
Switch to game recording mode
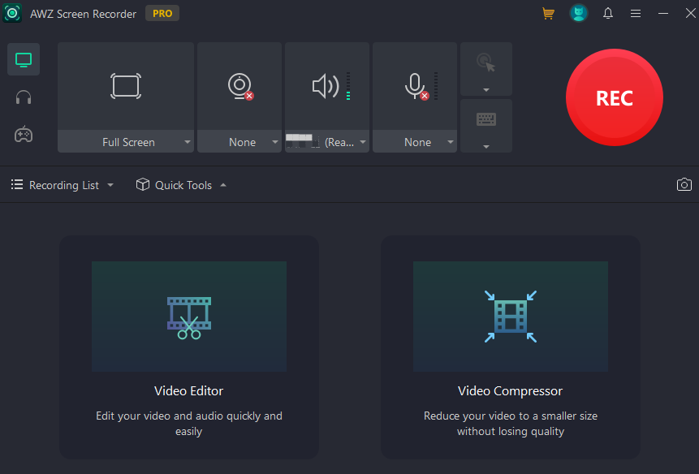tap(24, 134)
